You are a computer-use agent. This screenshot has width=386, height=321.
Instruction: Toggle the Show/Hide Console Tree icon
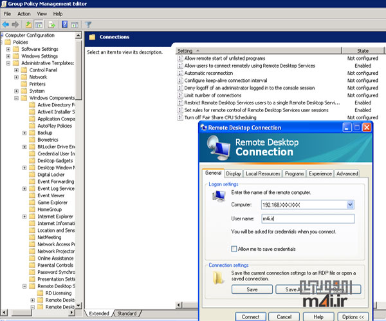tap(39, 24)
